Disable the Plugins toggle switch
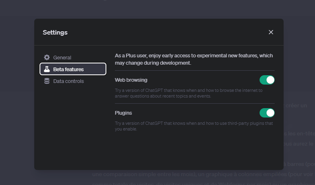The width and height of the screenshot is (315, 185). pyautogui.click(x=267, y=113)
